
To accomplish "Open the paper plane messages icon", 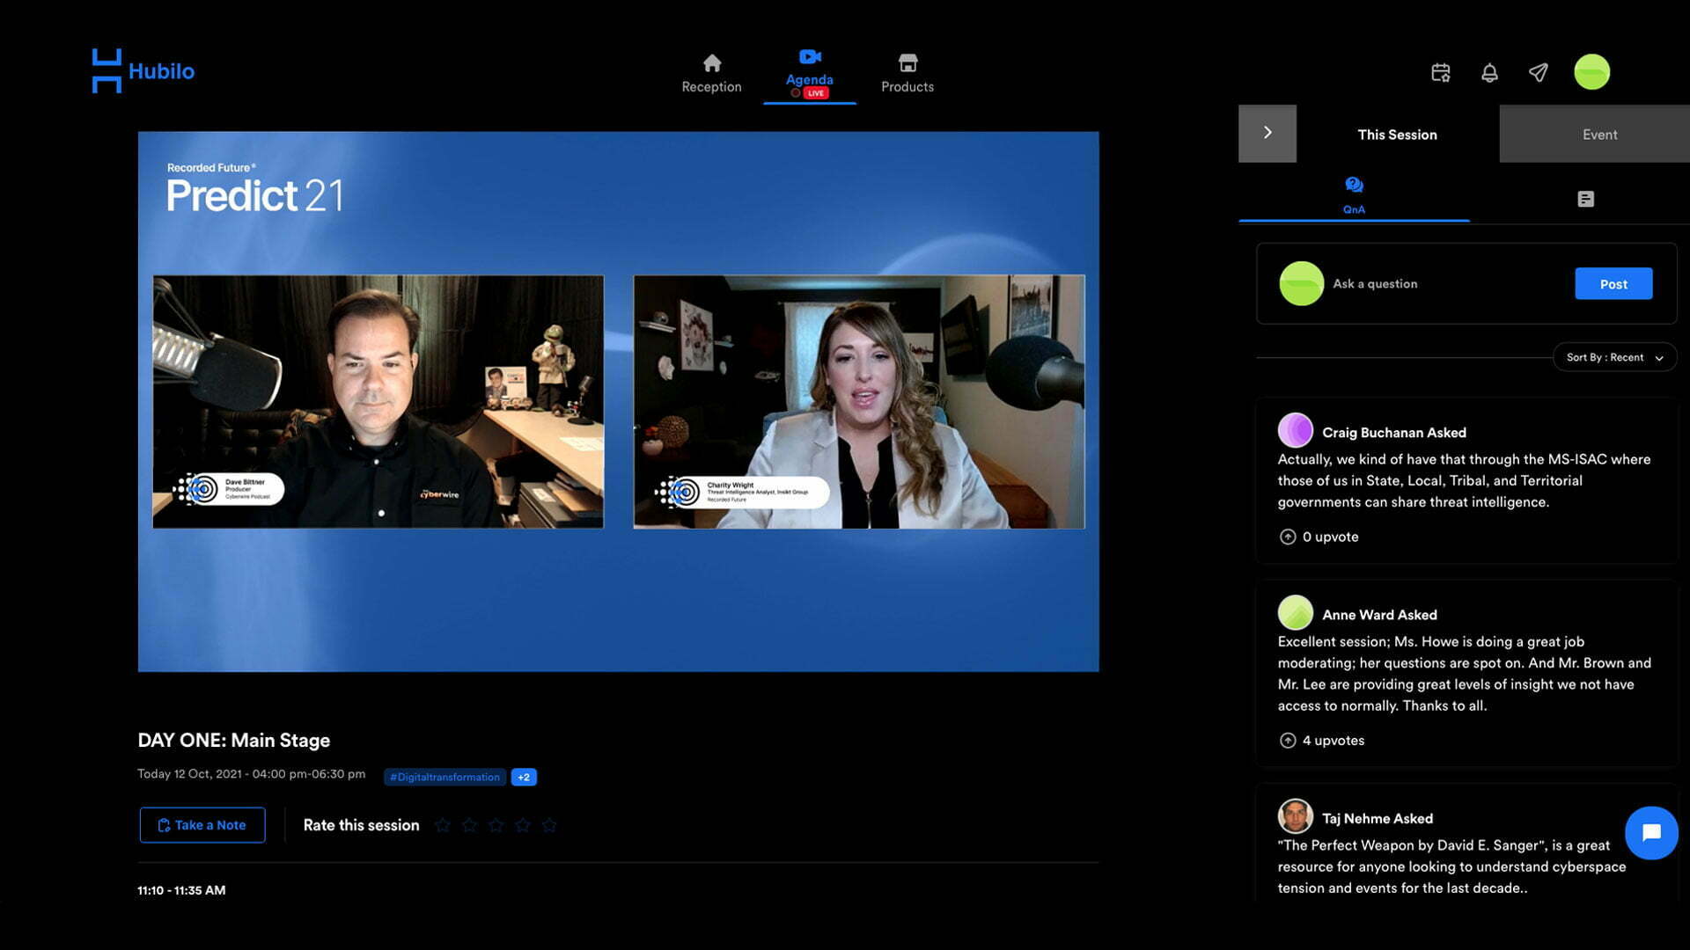I will tap(1538, 72).
